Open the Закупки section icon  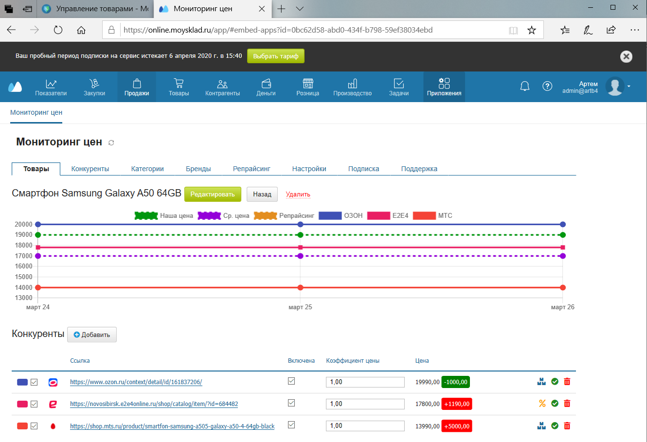(94, 84)
